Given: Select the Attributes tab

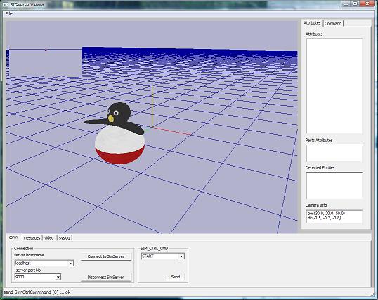Looking at the screenshot, I should (312, 23).
